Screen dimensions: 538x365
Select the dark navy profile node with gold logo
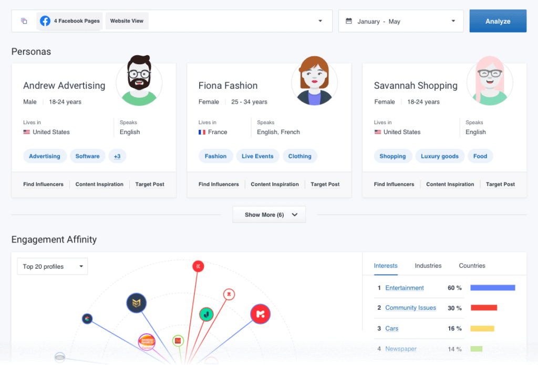136,303
